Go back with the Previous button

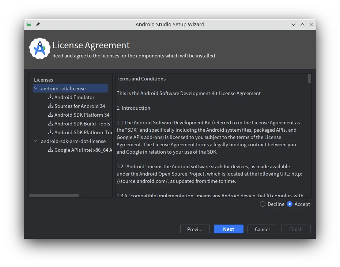coord(195,229)
